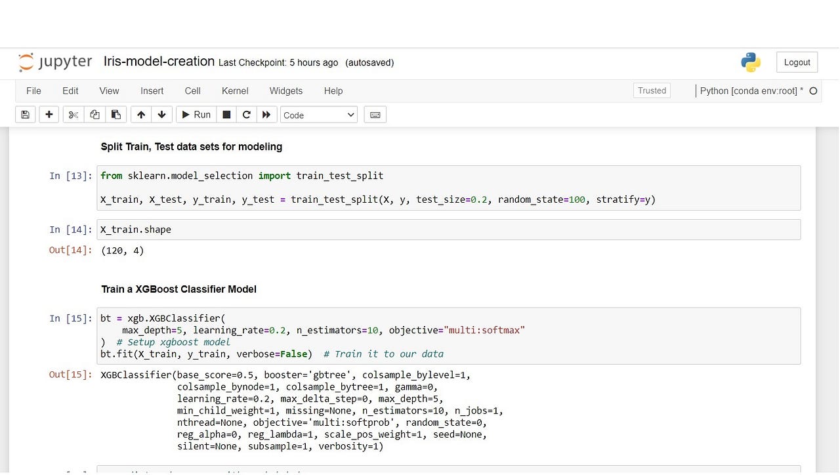Viewport: 840px width, 475px height.
Task: Paste cells below
Action: tap(116, 114)
